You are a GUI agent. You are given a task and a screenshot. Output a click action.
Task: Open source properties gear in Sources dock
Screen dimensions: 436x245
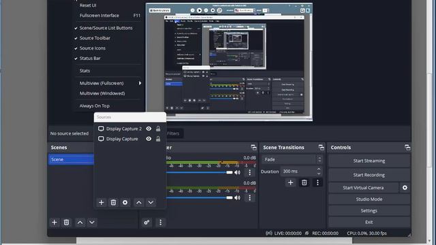coord(125,202)
